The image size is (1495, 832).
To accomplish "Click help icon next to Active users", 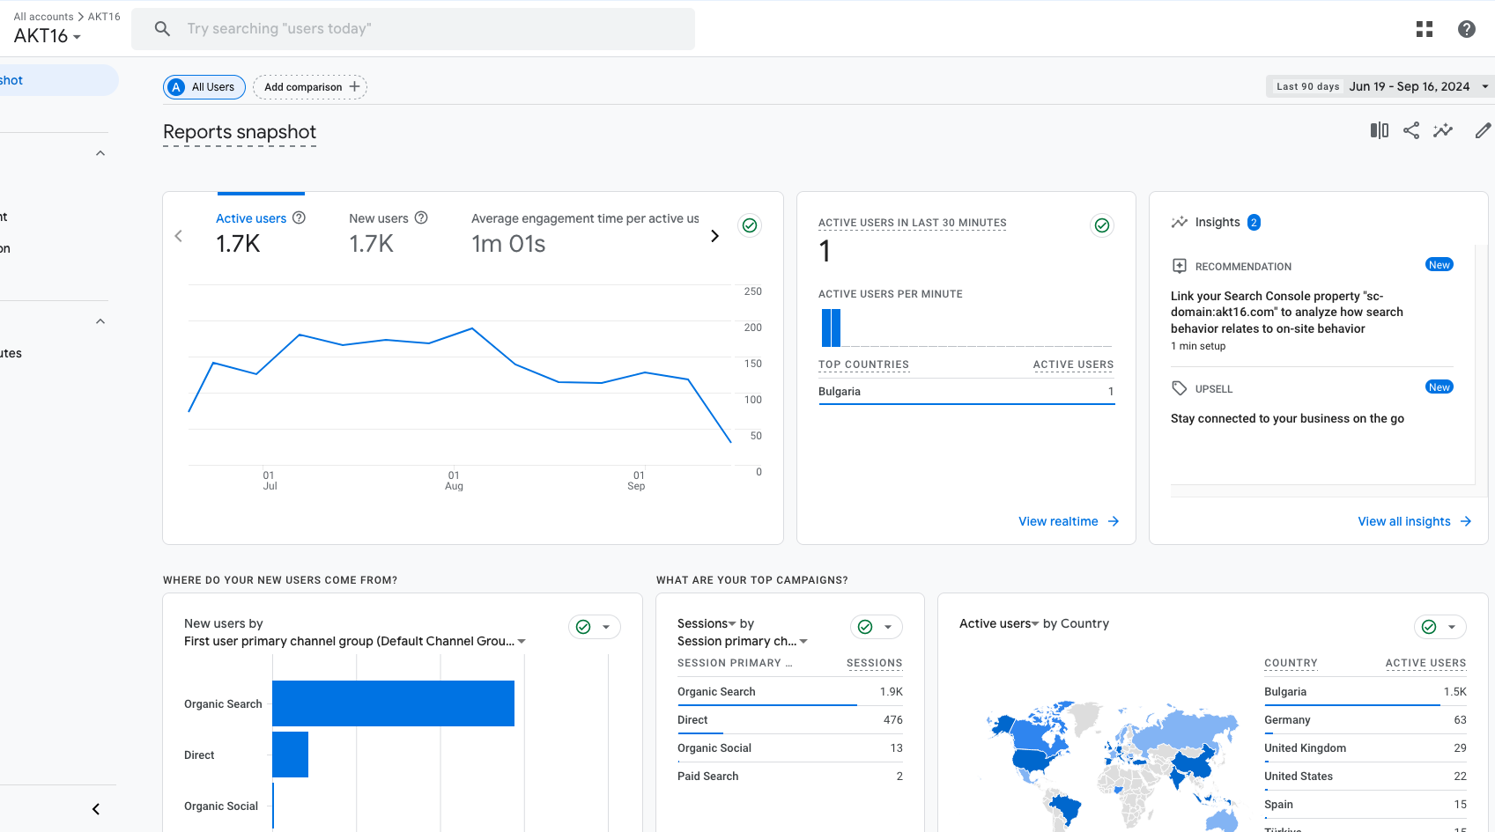I will point(299,217).
